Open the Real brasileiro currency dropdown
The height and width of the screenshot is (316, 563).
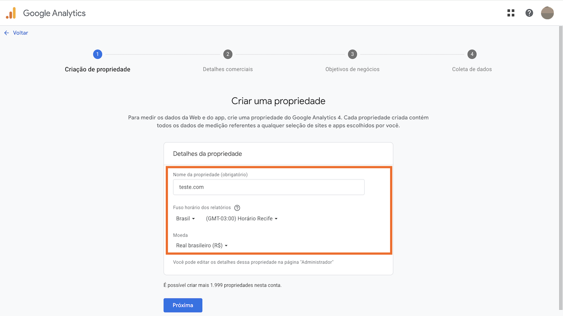pos(201,245)
